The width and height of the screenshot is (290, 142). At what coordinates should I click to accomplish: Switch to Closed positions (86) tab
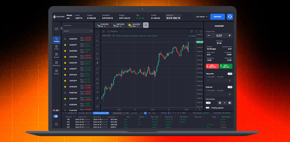coord(101,113)
